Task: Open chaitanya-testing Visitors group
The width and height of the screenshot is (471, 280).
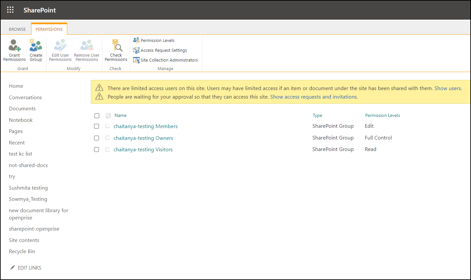Action: click(143, 150)
